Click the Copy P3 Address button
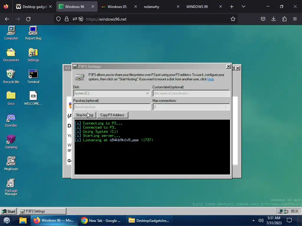This screenshot has height=226, width=302. pos(112,115)
